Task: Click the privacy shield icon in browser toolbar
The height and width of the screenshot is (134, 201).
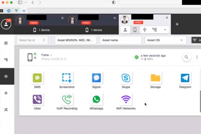Action: click(114, 2)
